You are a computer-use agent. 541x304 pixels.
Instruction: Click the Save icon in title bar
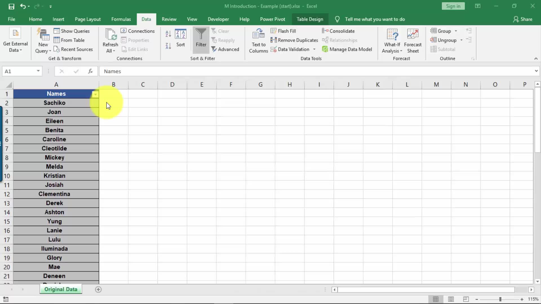point(11,6)
